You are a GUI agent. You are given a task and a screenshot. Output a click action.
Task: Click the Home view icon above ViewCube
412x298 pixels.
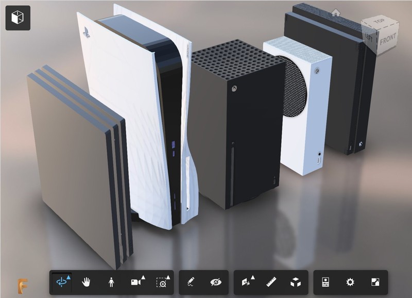(336, 12)
